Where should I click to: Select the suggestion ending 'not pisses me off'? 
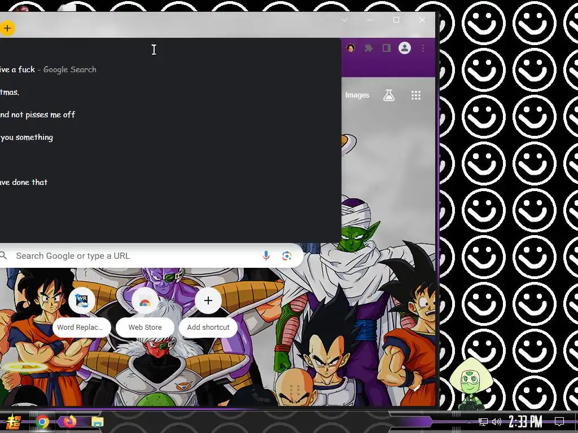pyautogui.click(x=170, y=114)
